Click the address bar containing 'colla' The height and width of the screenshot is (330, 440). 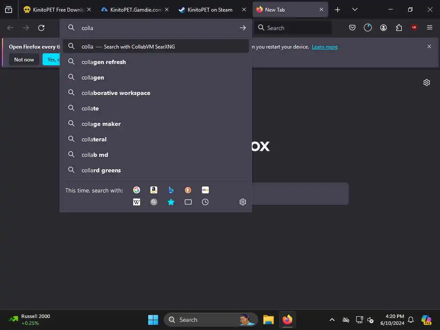[x=156, y=28]
